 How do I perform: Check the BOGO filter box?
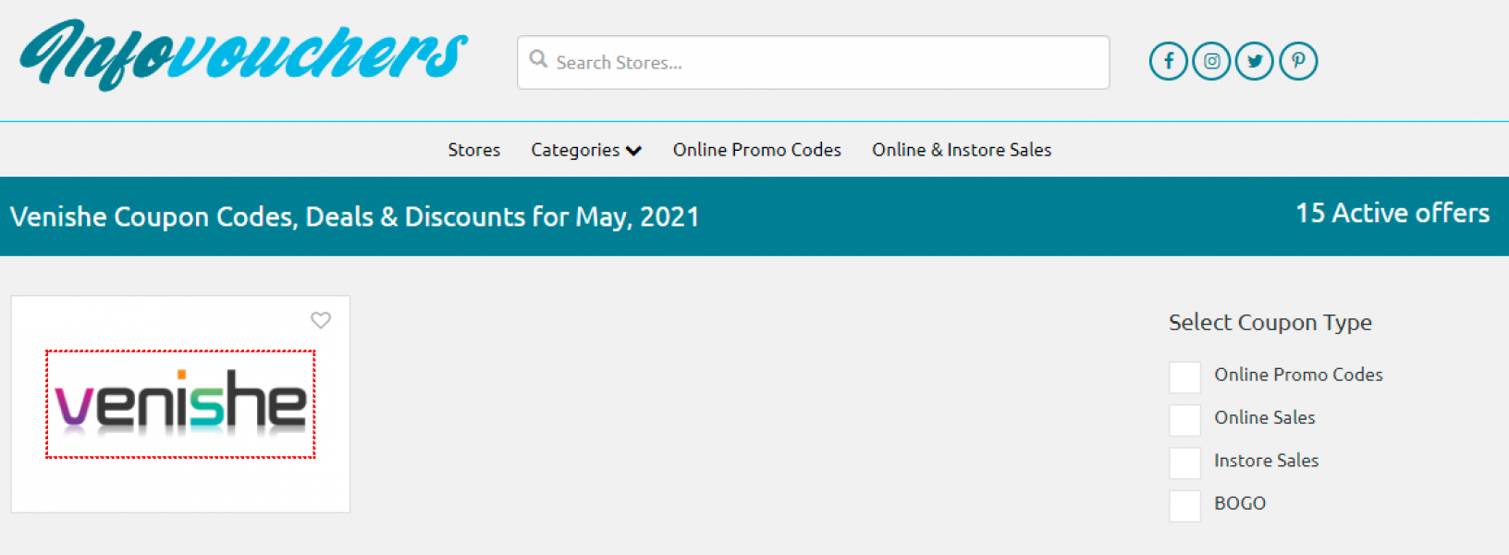pyautogui.click(x=1184, y=506)
